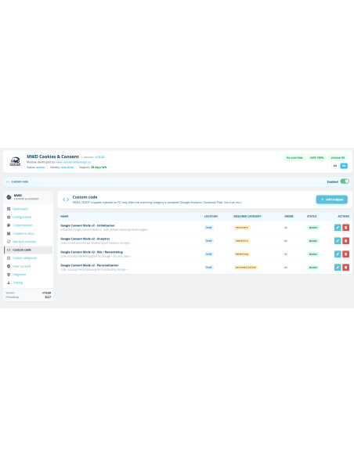Toggle the Enabled switch off
The image size is (354, 457).
(345, 182)
